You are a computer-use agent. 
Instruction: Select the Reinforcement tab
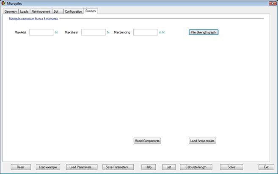41,11
